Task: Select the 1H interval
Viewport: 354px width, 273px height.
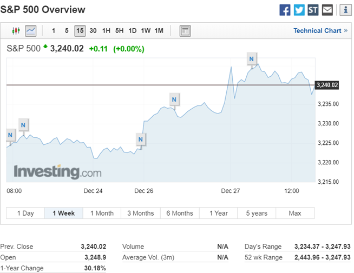Action: (x=106, y=31)
